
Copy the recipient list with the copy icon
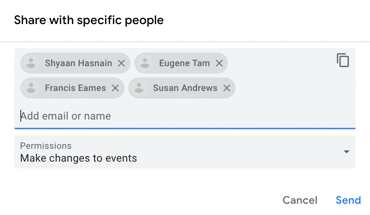tap(343, 61)
